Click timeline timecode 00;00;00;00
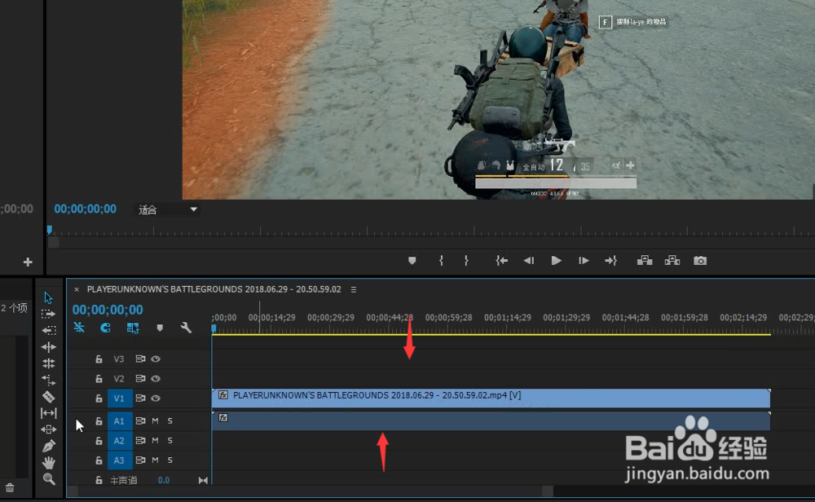The image size is (815, 502). 108,310
